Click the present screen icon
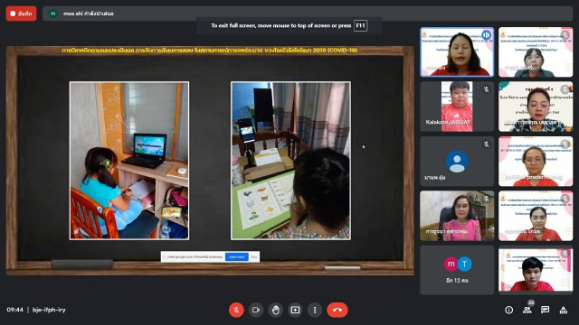 295,310
